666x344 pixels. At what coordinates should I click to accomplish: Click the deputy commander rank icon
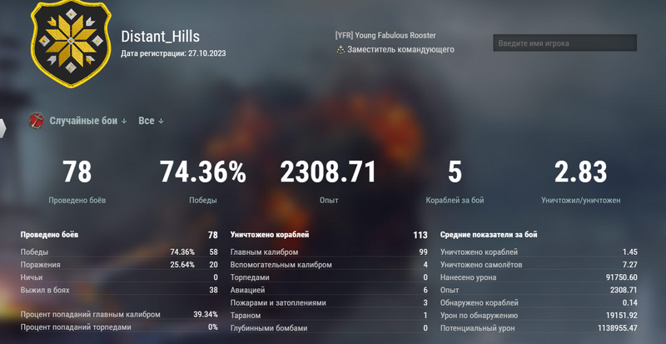coord(340,50)
